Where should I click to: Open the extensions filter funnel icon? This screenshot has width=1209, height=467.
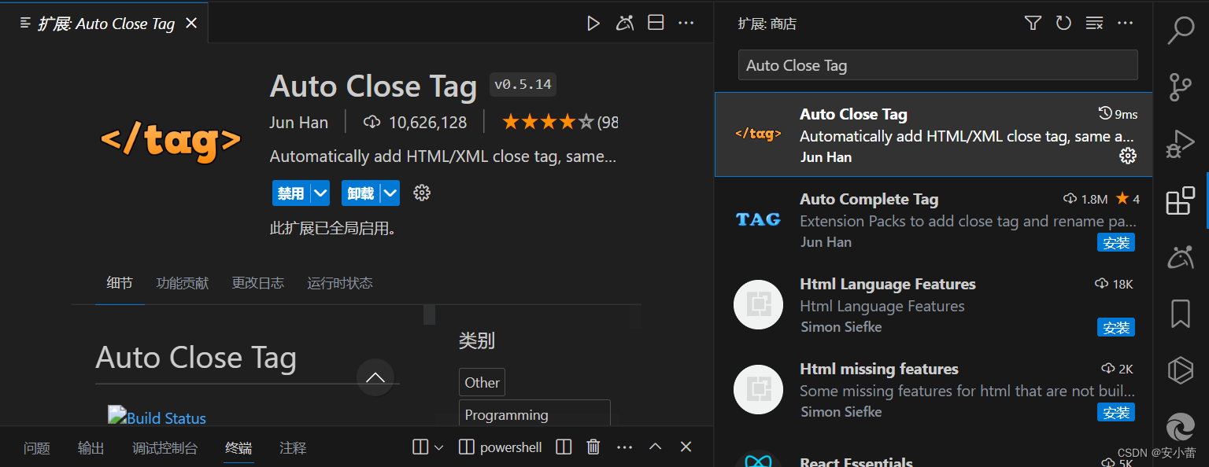[x=1033, y=24]
